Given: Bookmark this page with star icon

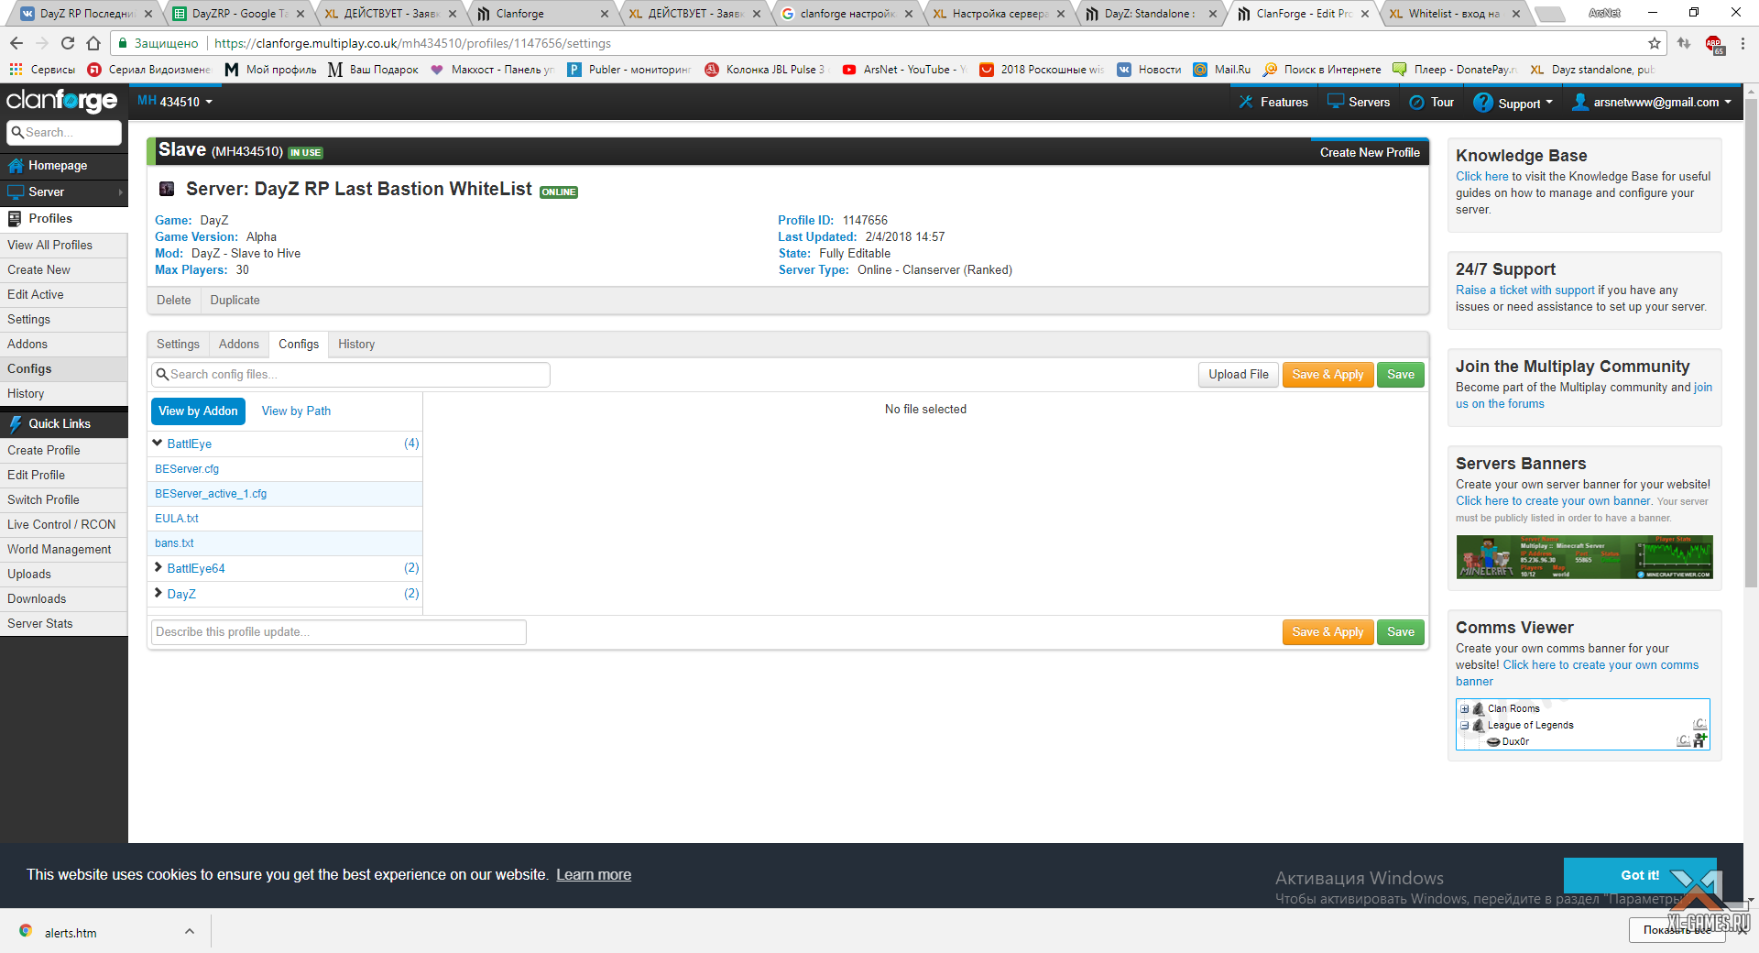Looking at the screenshot, I should coord(1654,43).
